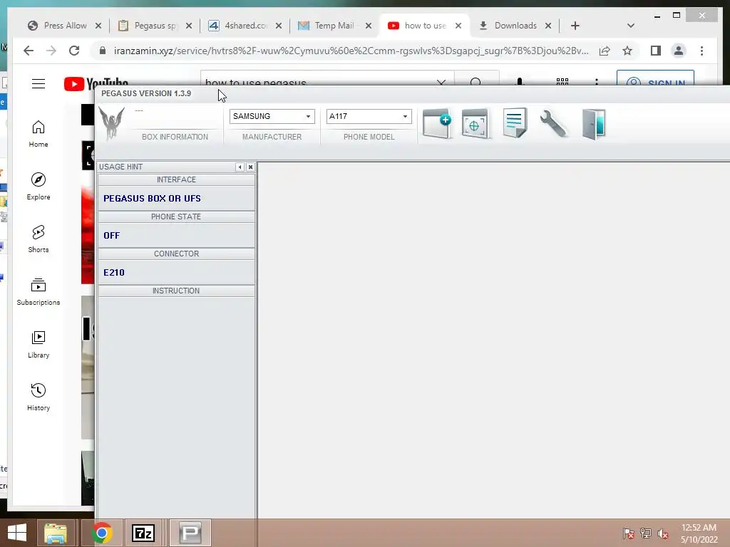
Task: Click the Pegasus Version 1.3.9 title bar
Action: click(413, 93)
